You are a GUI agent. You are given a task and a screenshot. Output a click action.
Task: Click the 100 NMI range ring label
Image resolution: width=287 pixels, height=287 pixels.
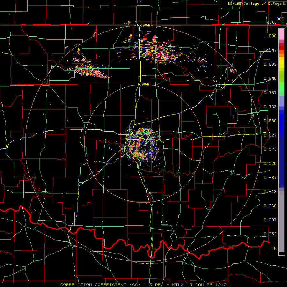143,25
